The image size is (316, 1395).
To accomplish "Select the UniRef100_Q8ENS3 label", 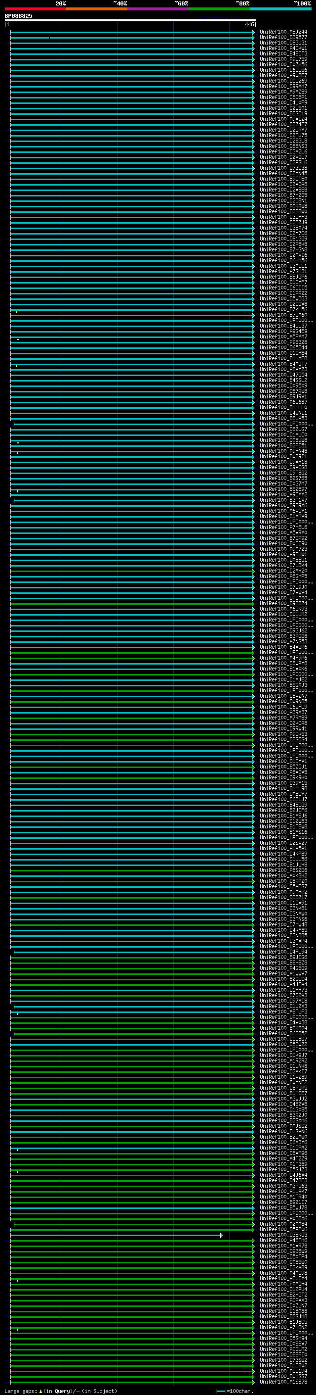I will pos(283,146).
